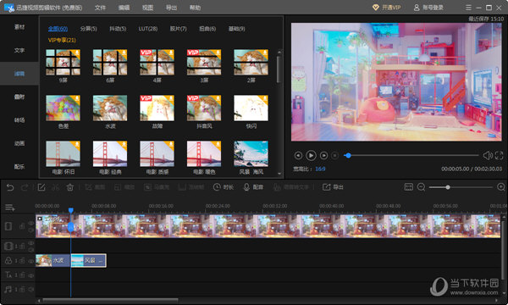
Task: Open the Help (帮助) menu
Action: tap(195, 8)
